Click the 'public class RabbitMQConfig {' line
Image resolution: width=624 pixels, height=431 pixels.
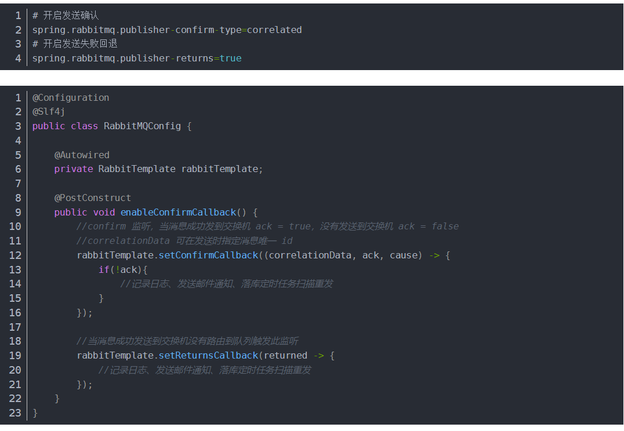112,126
